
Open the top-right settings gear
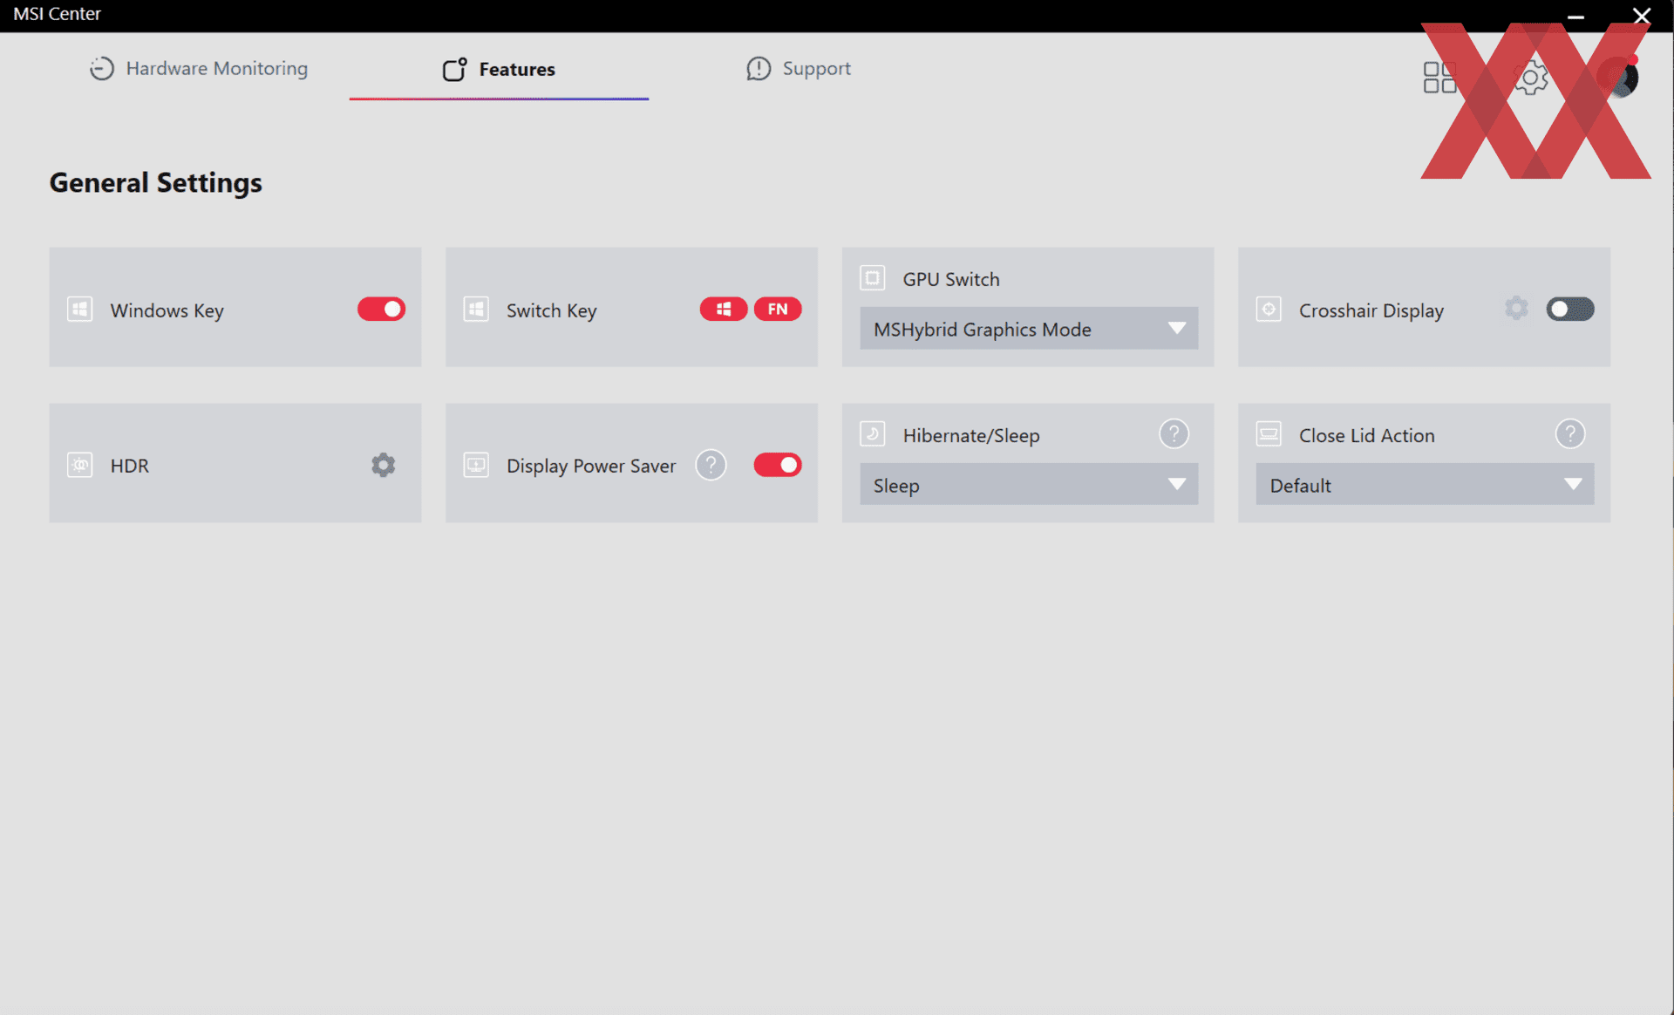(x=1530, y=78)
